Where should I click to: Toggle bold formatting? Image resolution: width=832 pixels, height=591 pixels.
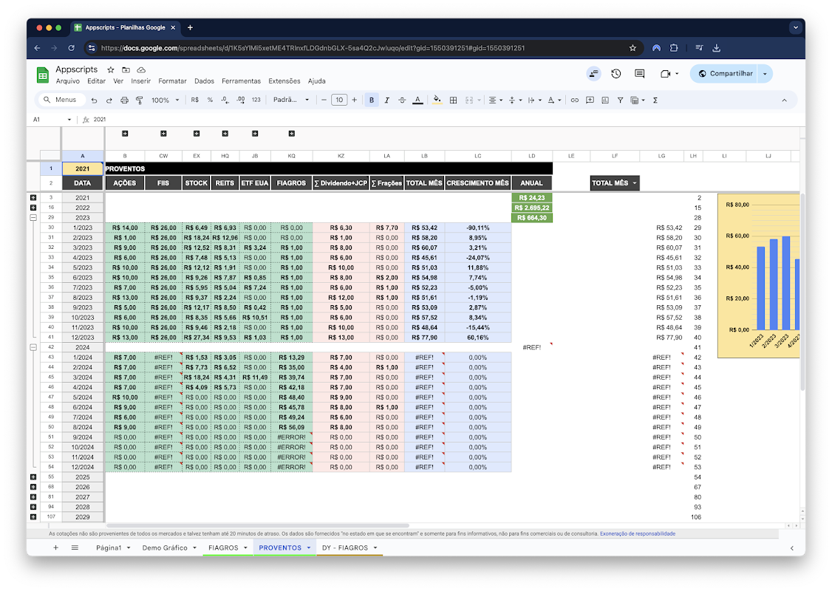pos(372,100)
